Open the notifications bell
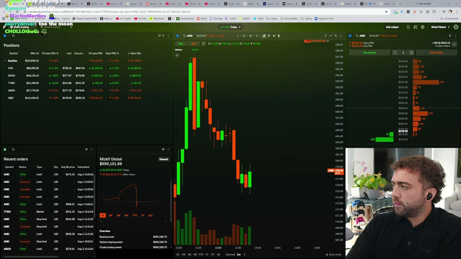461x259 pixels. coord(408,27)
